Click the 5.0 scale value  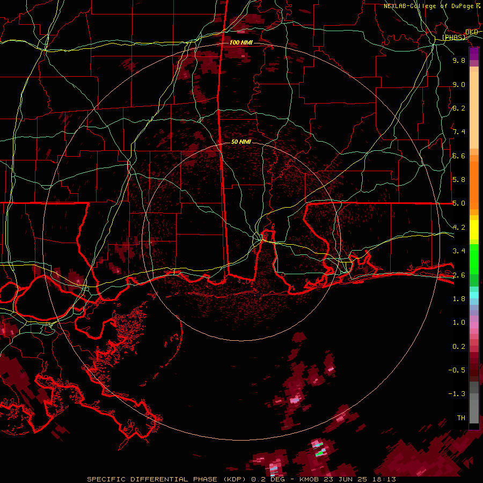click(459, 203)
